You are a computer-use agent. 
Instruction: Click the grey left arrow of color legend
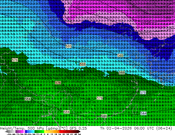tap(6, 132)
